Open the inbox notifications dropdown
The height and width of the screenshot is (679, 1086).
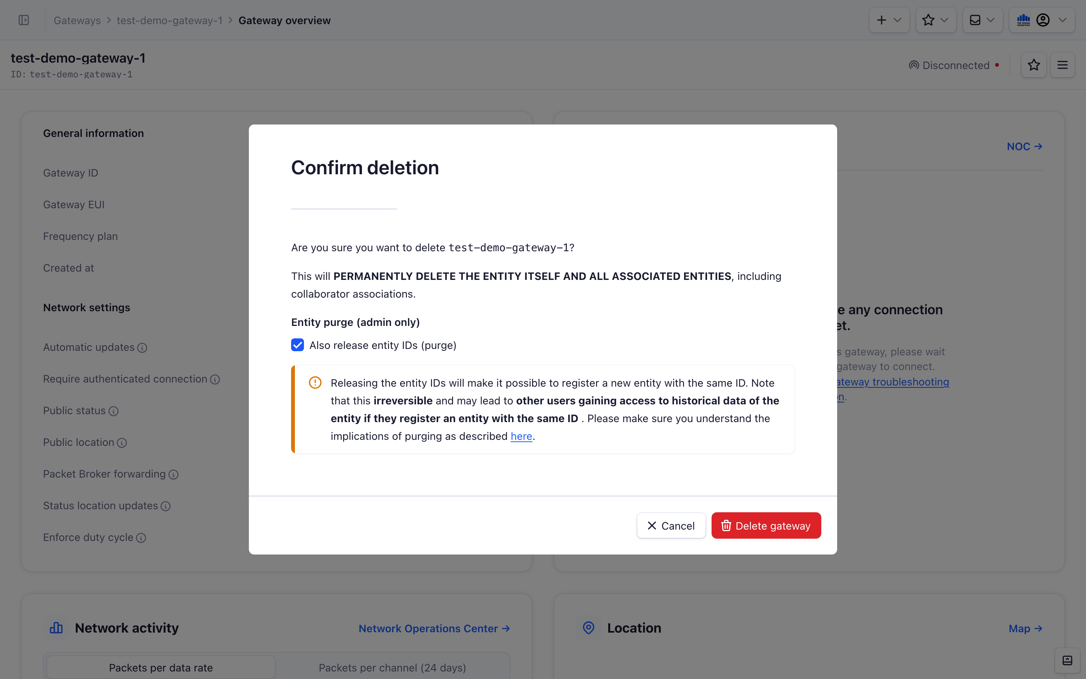(982, 20)
